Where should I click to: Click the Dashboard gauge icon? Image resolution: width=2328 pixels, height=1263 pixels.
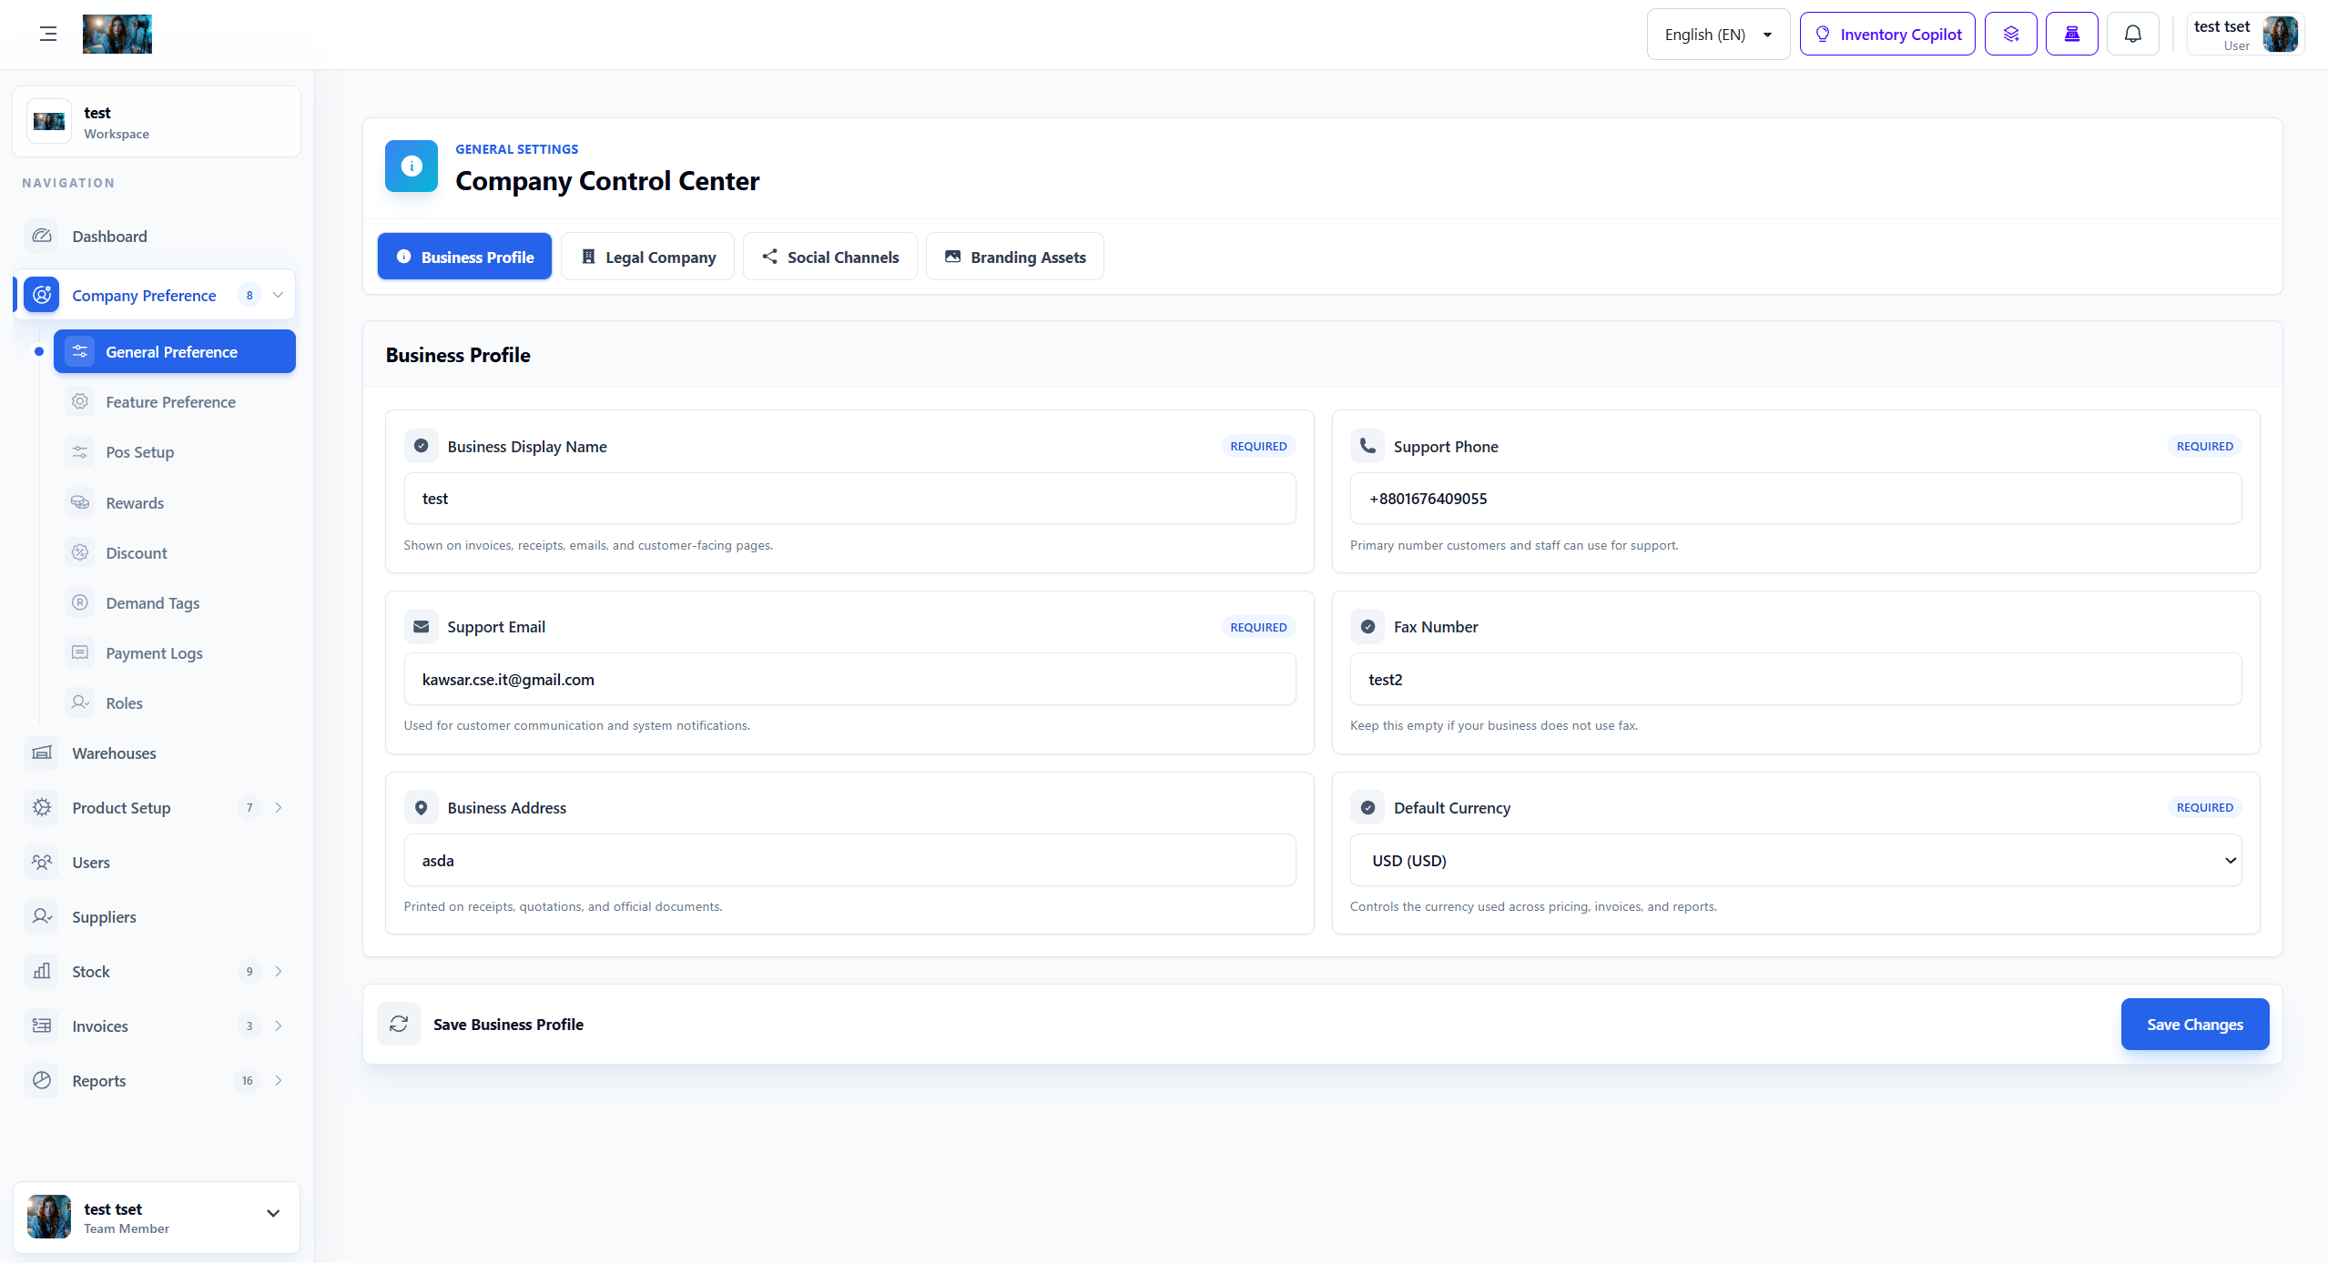click(x=42, y=237)
